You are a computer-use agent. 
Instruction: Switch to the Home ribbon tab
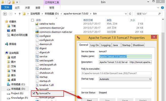(x=17, y=8)
